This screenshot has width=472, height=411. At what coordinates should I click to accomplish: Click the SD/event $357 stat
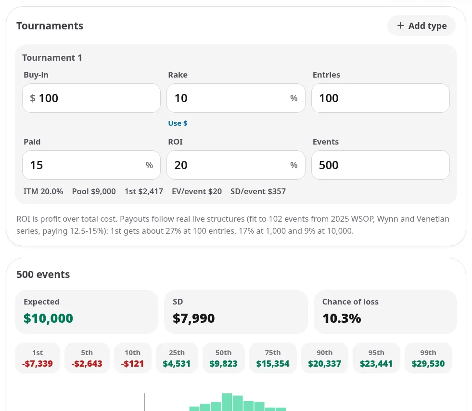click(258, 191)
